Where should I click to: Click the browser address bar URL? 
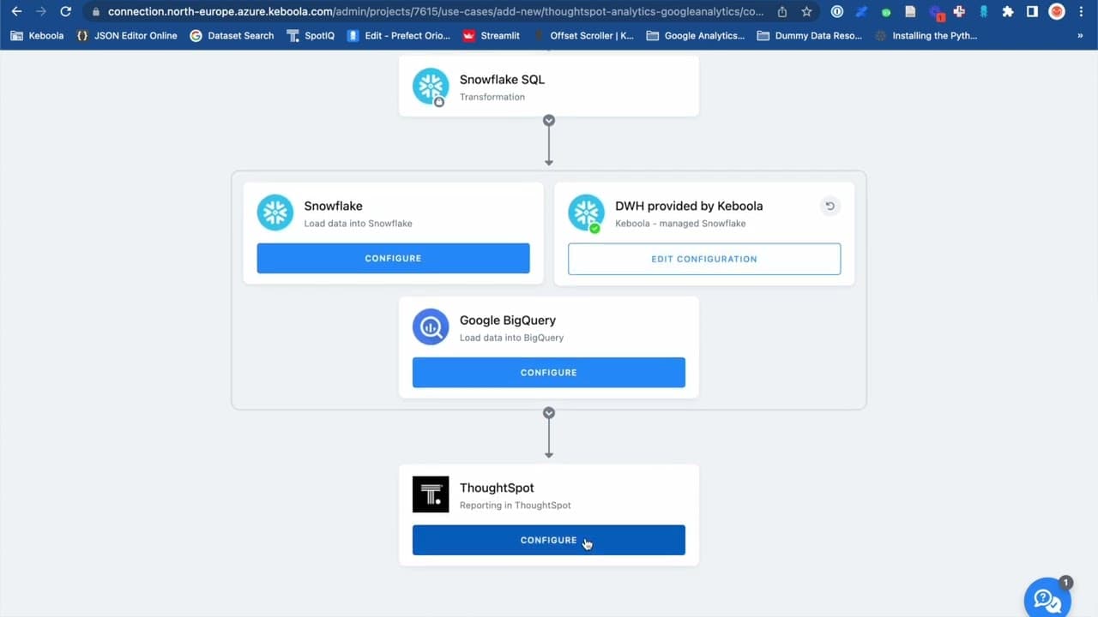coord(436,12)
